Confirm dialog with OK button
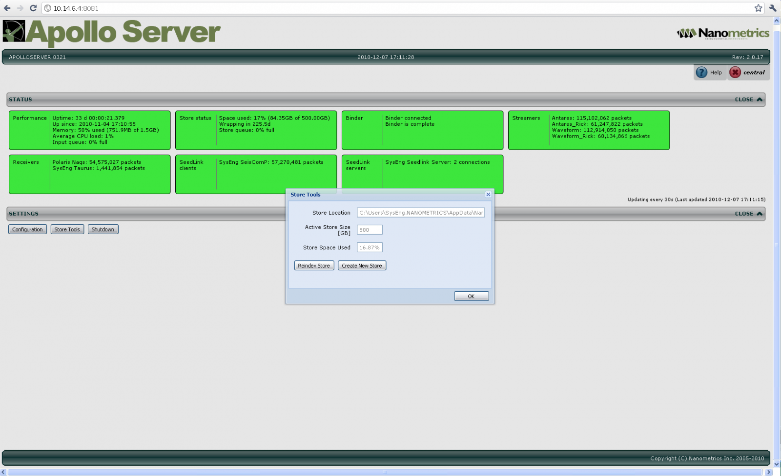This screenshot has height=476, width=781. click(471, 296)
